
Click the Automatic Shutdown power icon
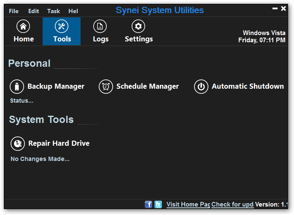tap(201, 87)
